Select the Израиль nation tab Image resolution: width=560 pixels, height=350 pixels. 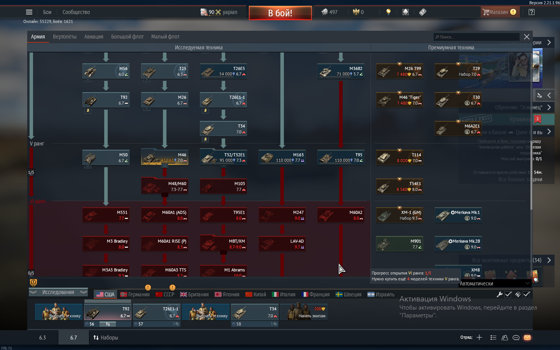[x=381, y=294]
